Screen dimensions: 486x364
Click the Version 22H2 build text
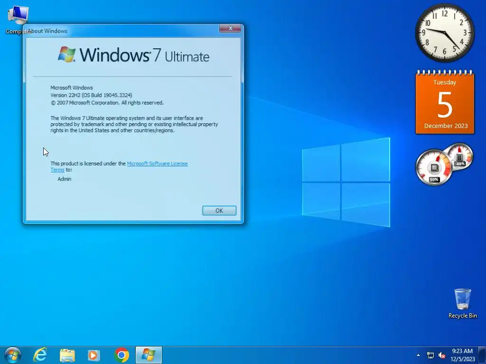tap(91, 95)
